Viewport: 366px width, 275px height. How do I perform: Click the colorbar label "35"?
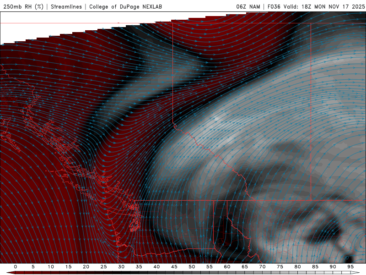(139, 267)
